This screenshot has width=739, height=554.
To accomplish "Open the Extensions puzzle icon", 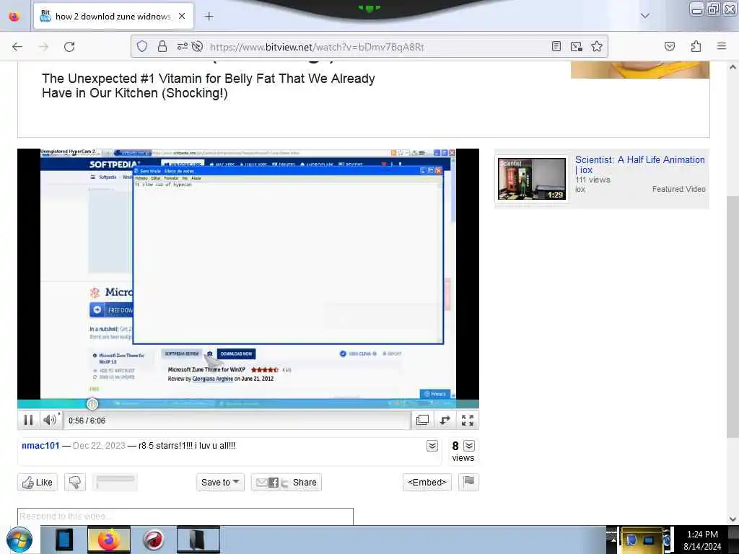I will [696, 46].
